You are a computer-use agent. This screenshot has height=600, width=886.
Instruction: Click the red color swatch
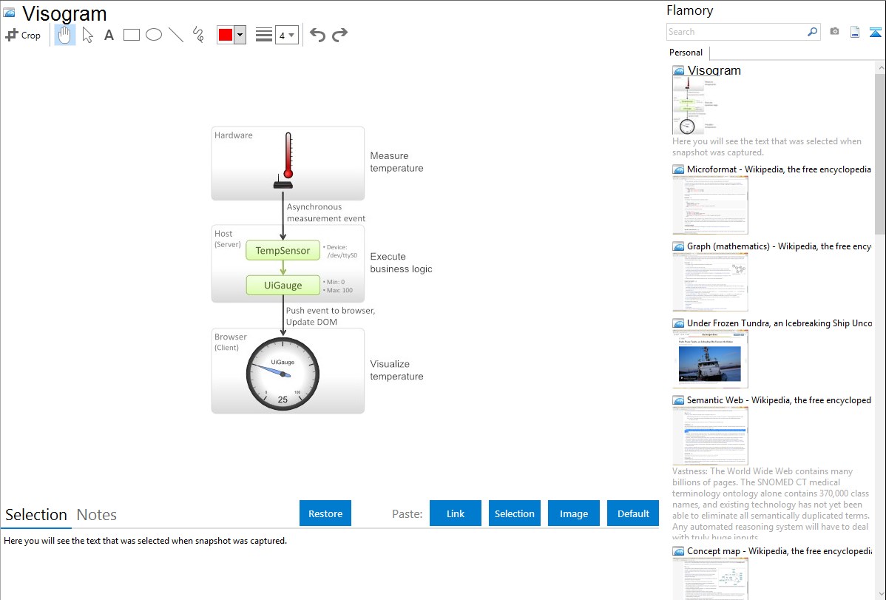click(x=226, y=35)
